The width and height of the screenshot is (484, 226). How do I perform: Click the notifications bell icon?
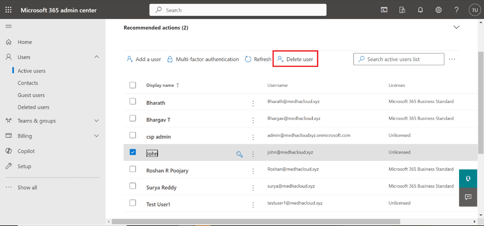pos(420,9)
